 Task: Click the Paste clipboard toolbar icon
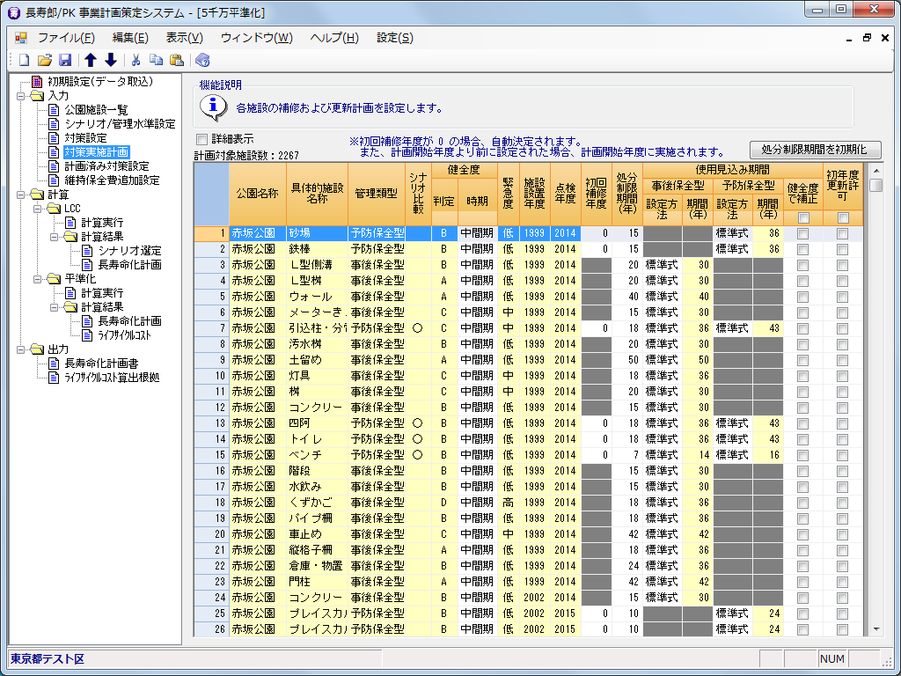pyautogui.click(x=177, y=60)
